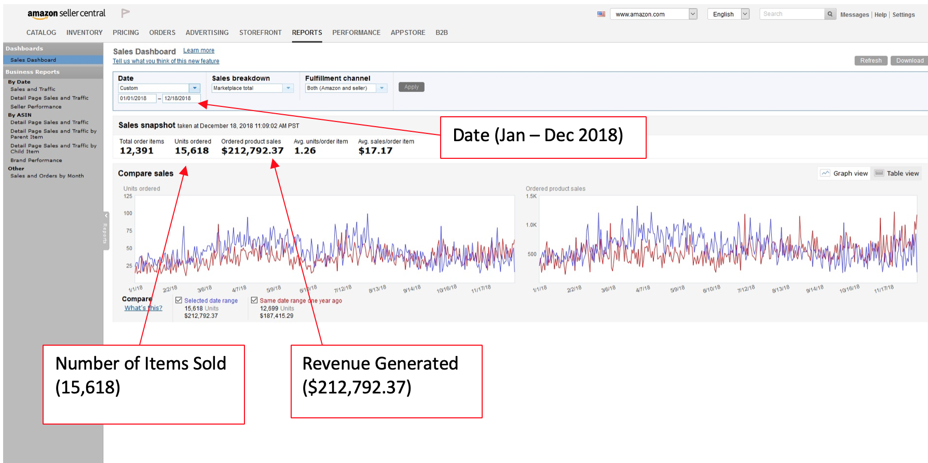Click the top Search input field
928x463 pixels.
coord(792,14)
